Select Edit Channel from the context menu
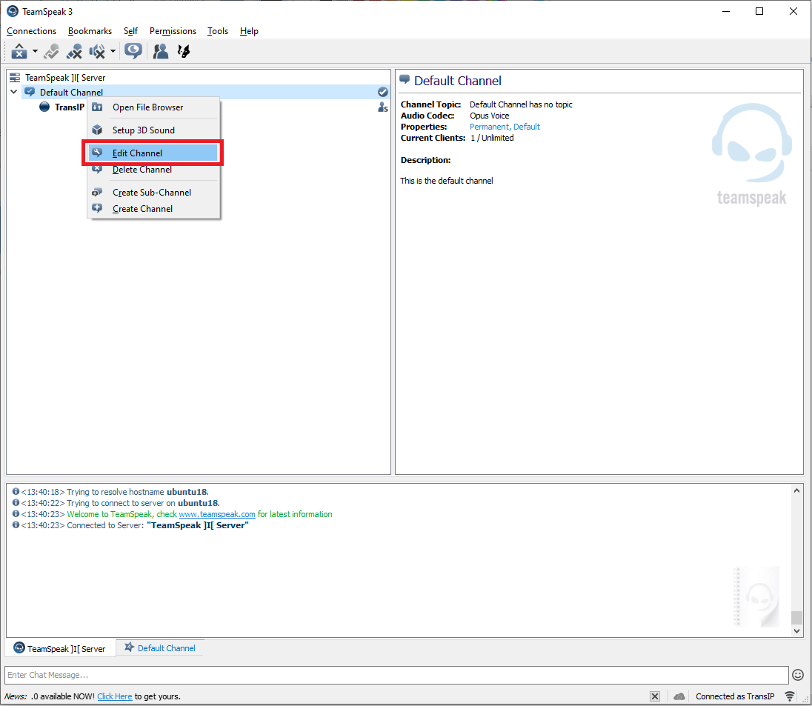 click(x=137, y=153)
